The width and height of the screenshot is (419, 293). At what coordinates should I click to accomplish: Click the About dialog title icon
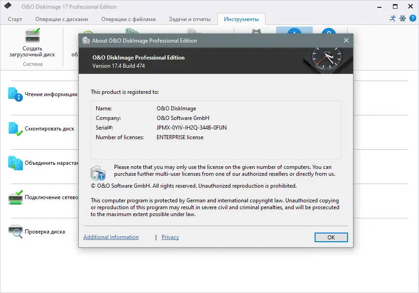86,40
